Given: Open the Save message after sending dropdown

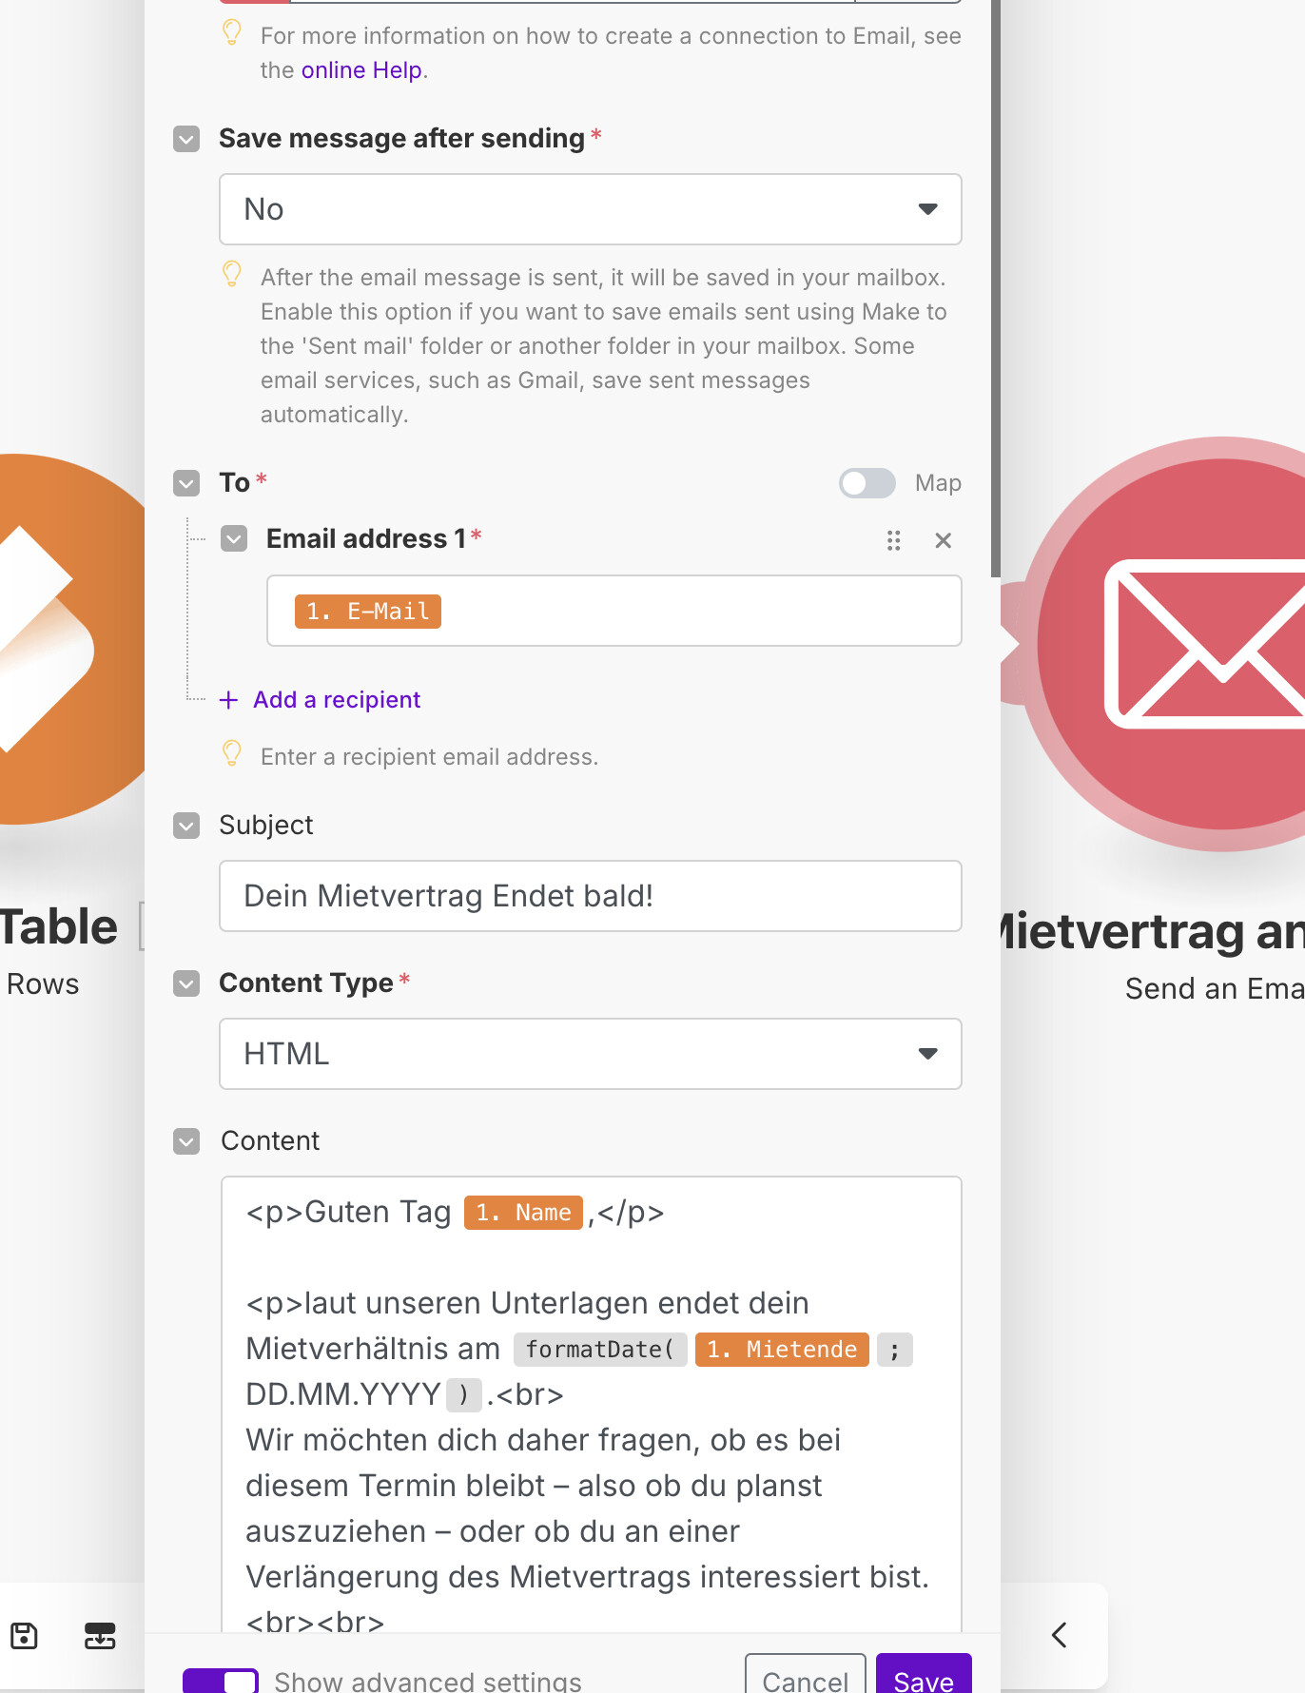Looking at the screenshot, I should 590,209.
